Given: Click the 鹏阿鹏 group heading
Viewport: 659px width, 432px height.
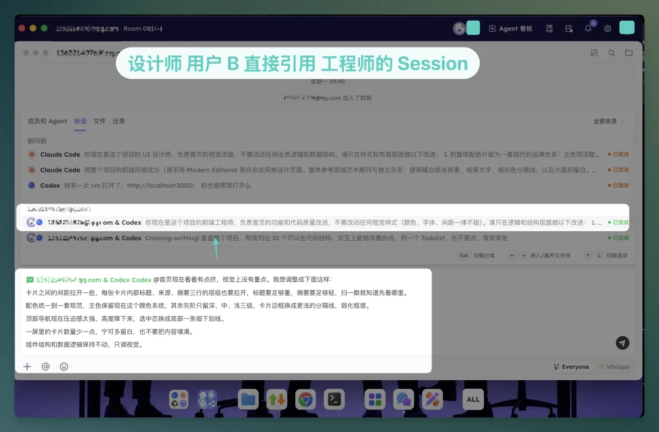Looking at the screenshot, I should pos(37,141).
